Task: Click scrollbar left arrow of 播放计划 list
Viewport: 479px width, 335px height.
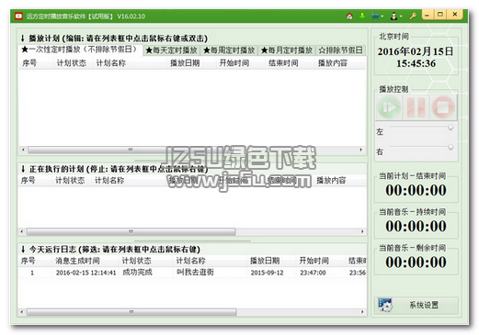Action: (x=23, y=150)
